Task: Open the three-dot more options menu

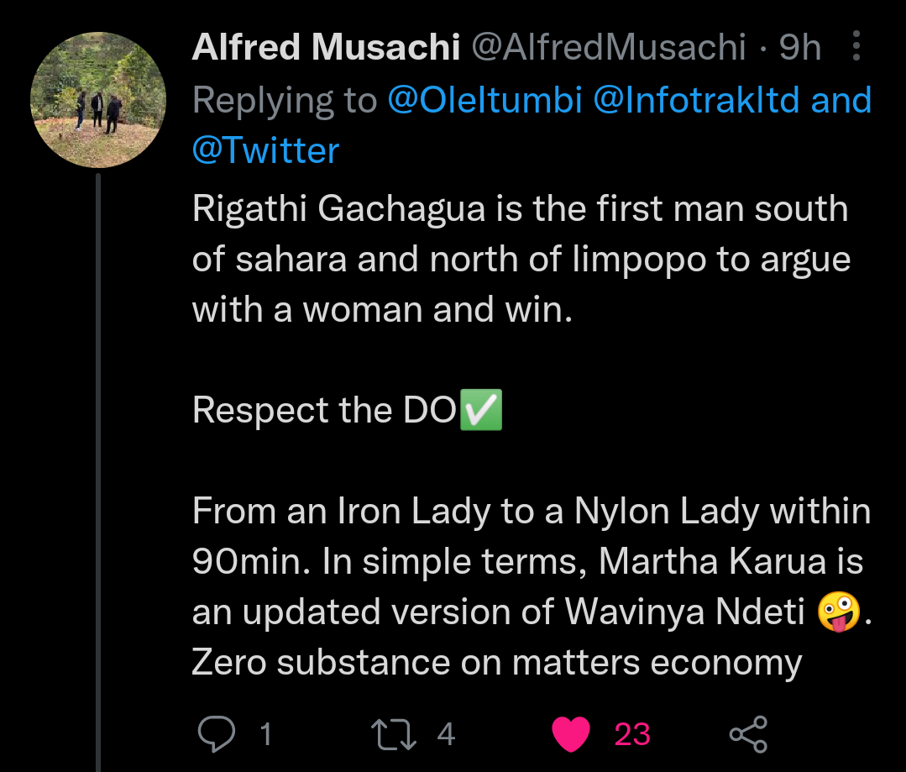Action: point(856,45)
